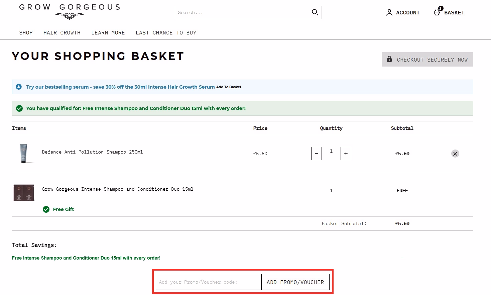Image resolution: width=491 pixels, height=295 pixels.
Task: Remove Defence Anti-Pollution Shampoo with X icon
Action: 455,154
